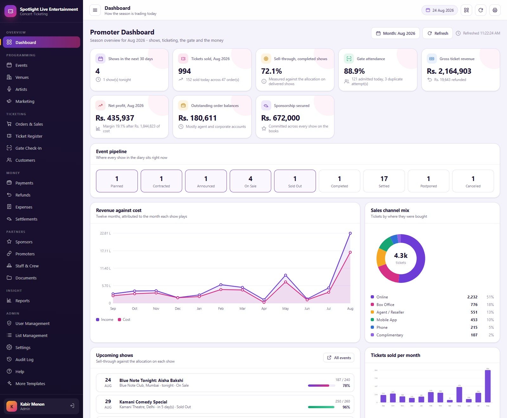Click the logout icon beside Kabir Menon

72,406
